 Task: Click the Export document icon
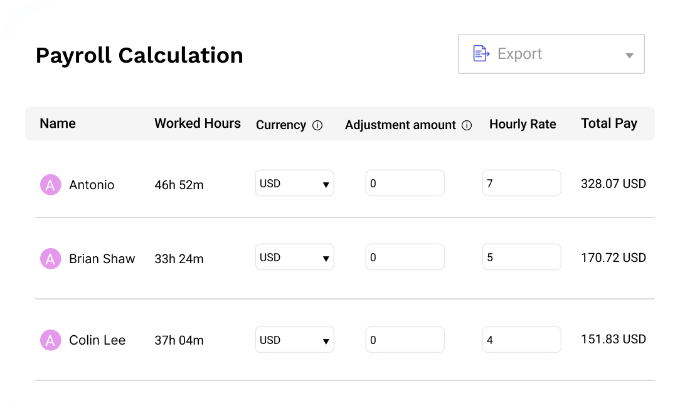tap(481, 53)
